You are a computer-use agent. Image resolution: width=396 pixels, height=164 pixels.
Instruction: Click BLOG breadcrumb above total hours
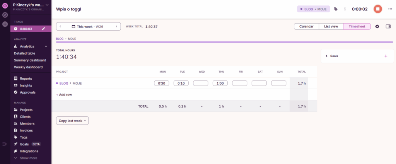point(60,39)
